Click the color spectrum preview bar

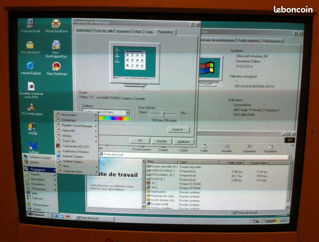click(114, 118)
